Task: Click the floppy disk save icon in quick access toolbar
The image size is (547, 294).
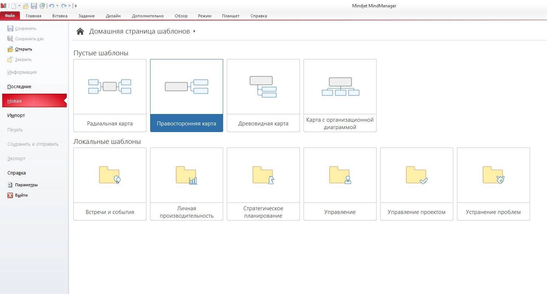Action: pos(34,6)
